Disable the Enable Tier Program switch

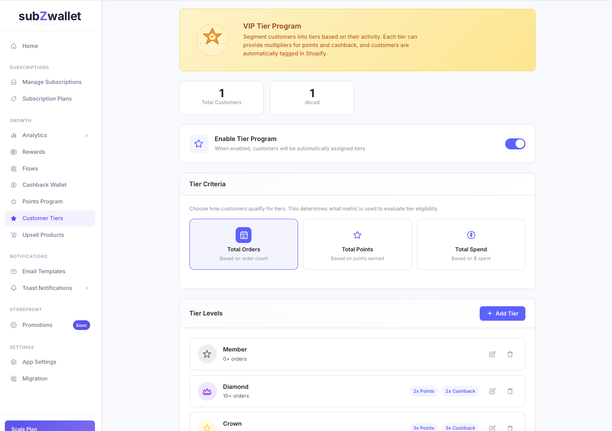[515, 144]
